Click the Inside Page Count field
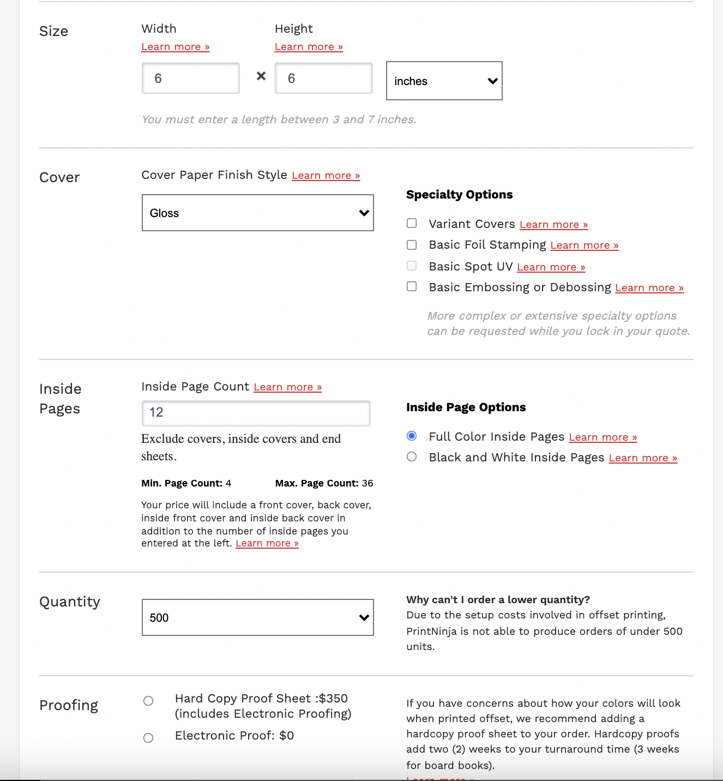 (256, 413)
